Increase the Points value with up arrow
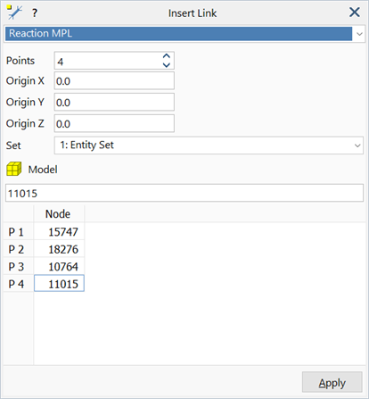Screen dimensions: 369x399 [167, 56]
